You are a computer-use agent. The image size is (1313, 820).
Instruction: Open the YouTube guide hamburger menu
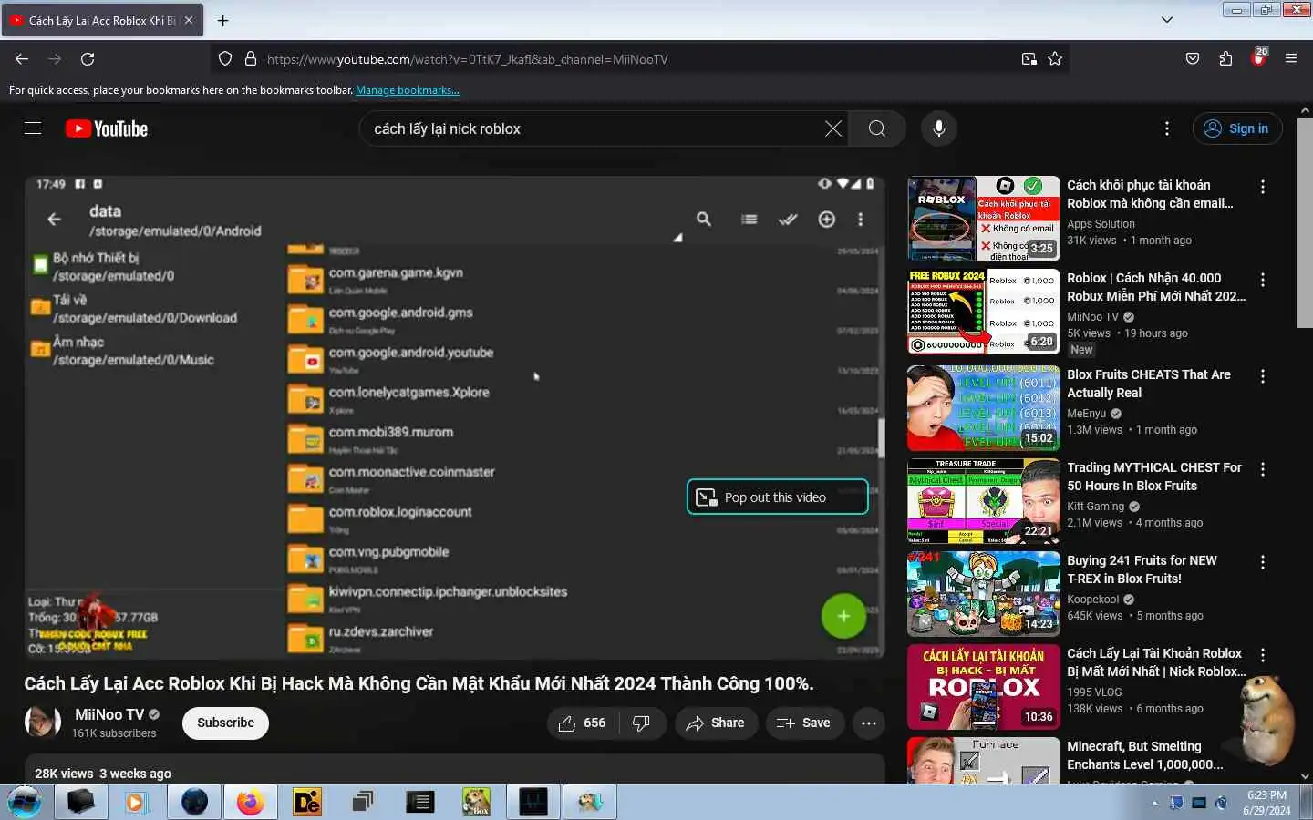coord(33,128)
